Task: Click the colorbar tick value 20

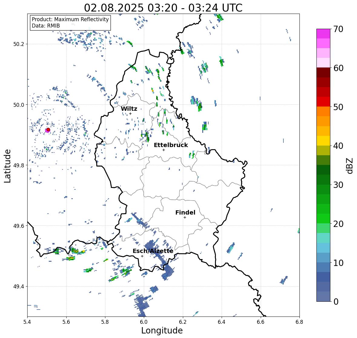Action: [x=338, y=224]
